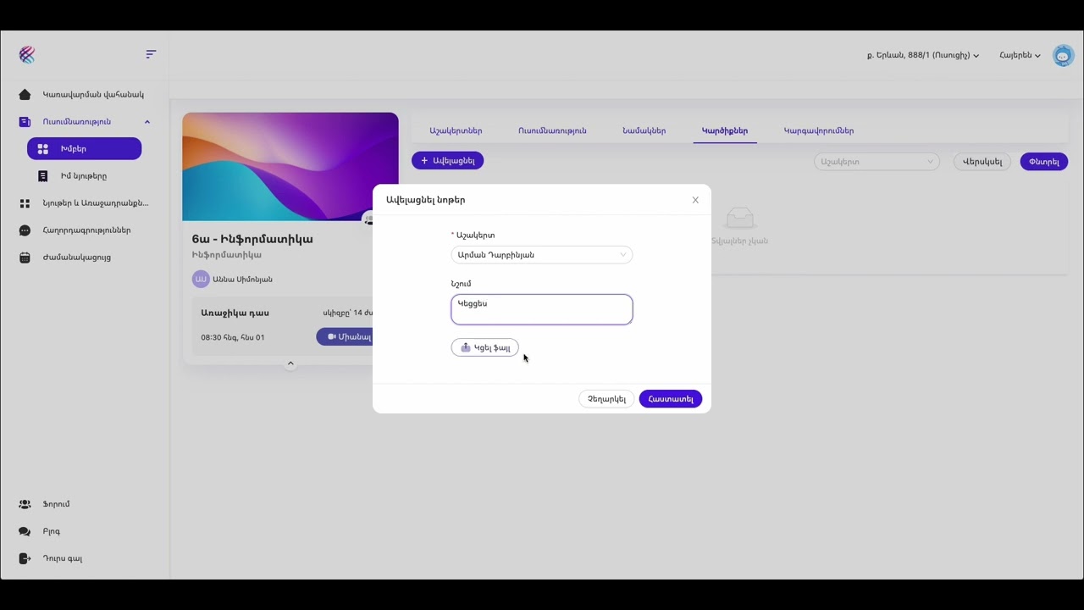Open language dropdown Հայերեն
This screenshot has width=1084, height=610.
pos(1020,55)
